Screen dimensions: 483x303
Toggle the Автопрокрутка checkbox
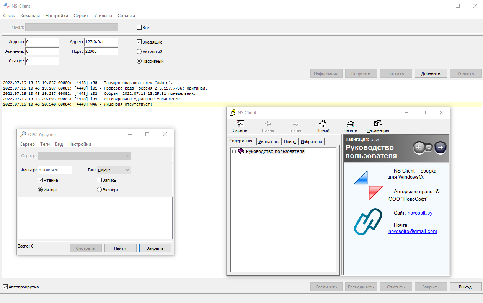click(5, 287)
